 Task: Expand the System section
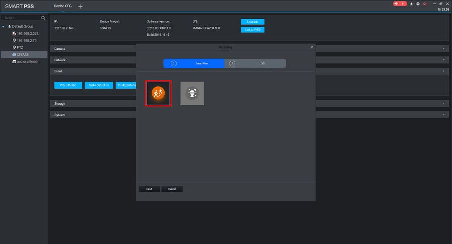(x=443, y=115)
